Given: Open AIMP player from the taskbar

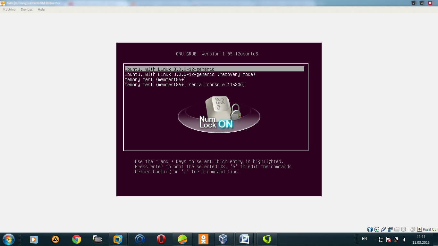Looking at the screenshot, I should click(56, 239).
